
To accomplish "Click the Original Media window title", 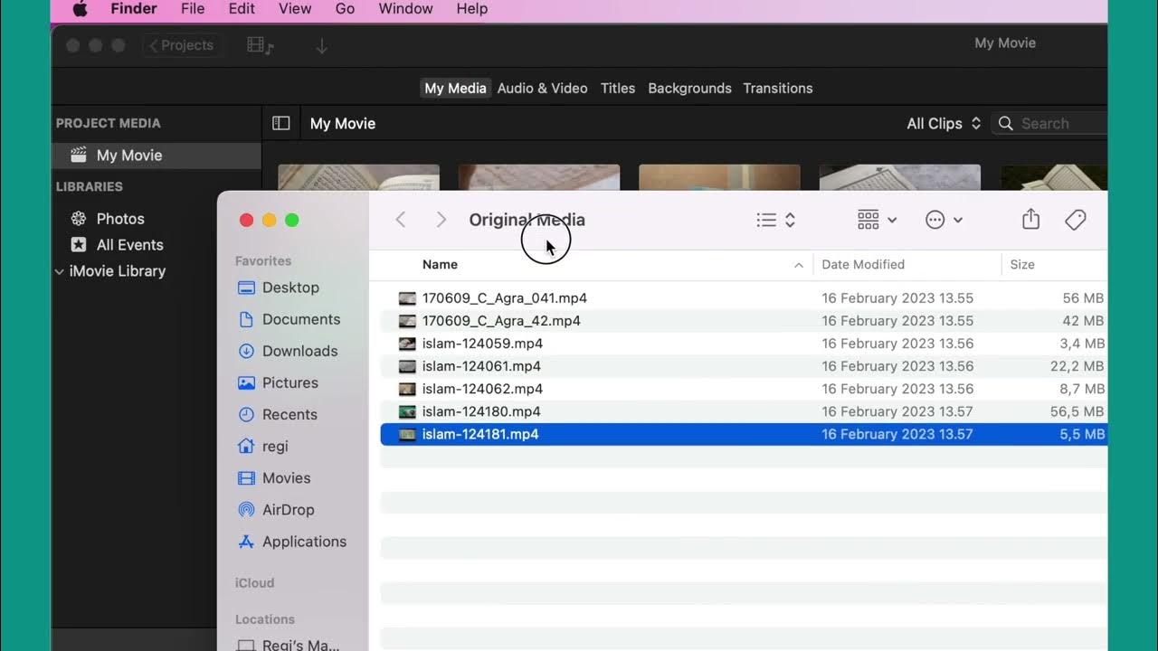I will (527, 220).
